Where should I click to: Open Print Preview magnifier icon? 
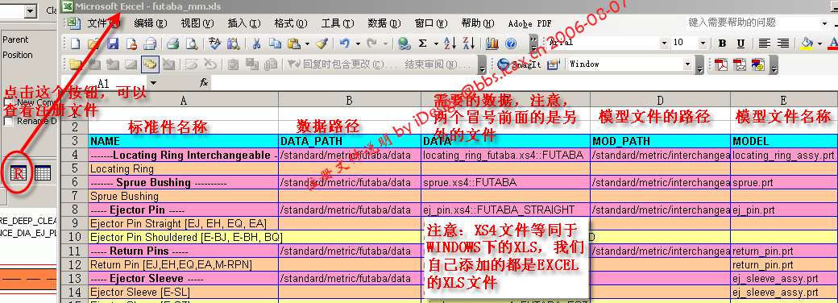pyautogui.click(x=191, y=44)
